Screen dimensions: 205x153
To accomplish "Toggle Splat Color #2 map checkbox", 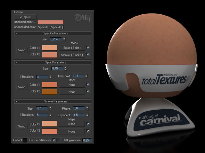I will coord(88,91).
